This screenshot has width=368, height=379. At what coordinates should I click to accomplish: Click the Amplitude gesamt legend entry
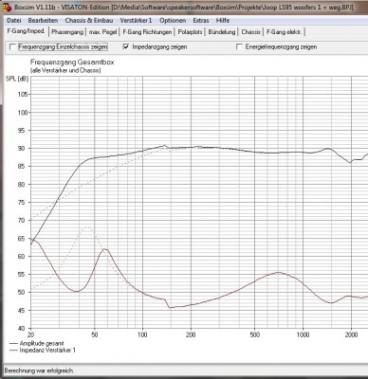(37, 343)
